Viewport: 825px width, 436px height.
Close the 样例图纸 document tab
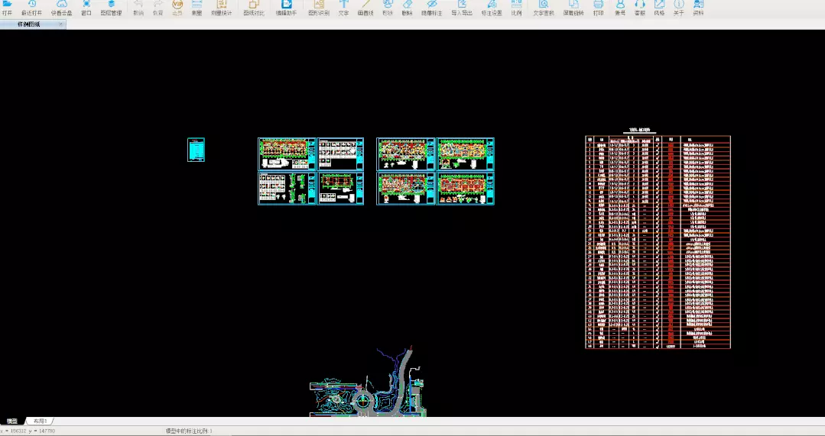pos(60,24)
